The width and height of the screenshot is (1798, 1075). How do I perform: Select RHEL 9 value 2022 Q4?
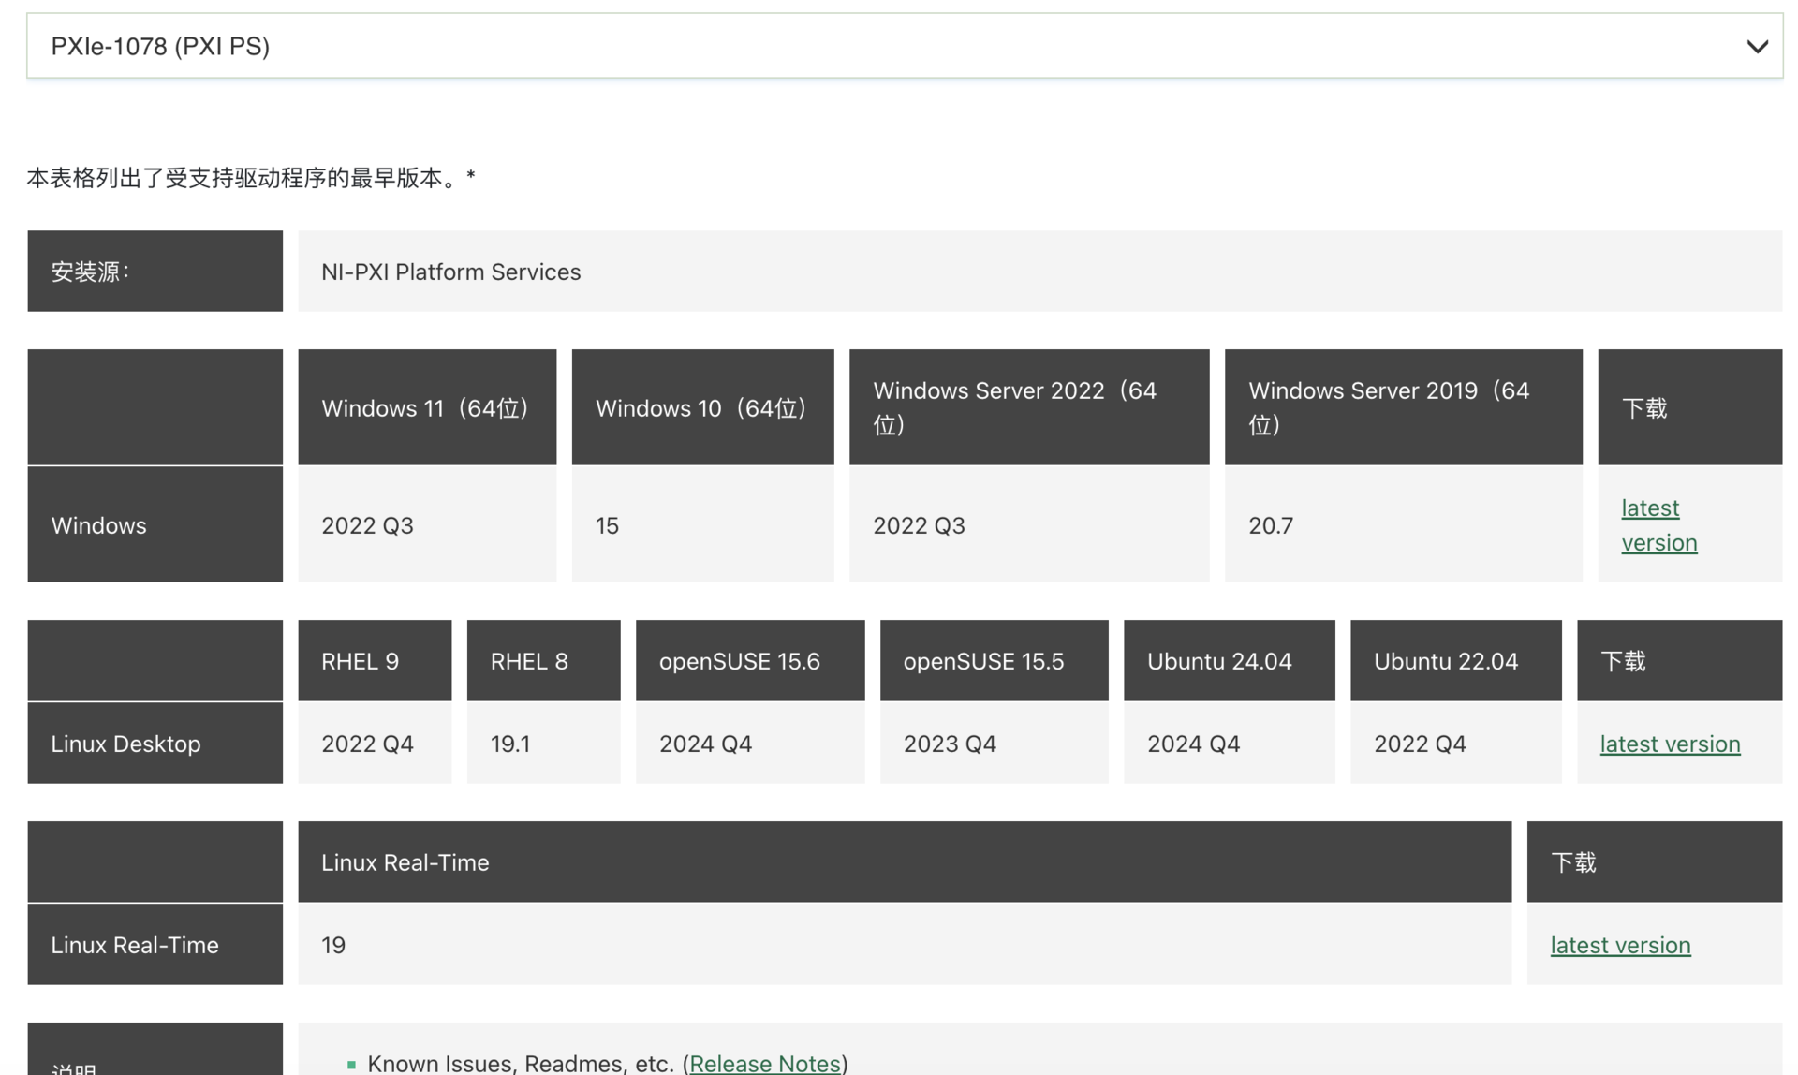point(367,744)
